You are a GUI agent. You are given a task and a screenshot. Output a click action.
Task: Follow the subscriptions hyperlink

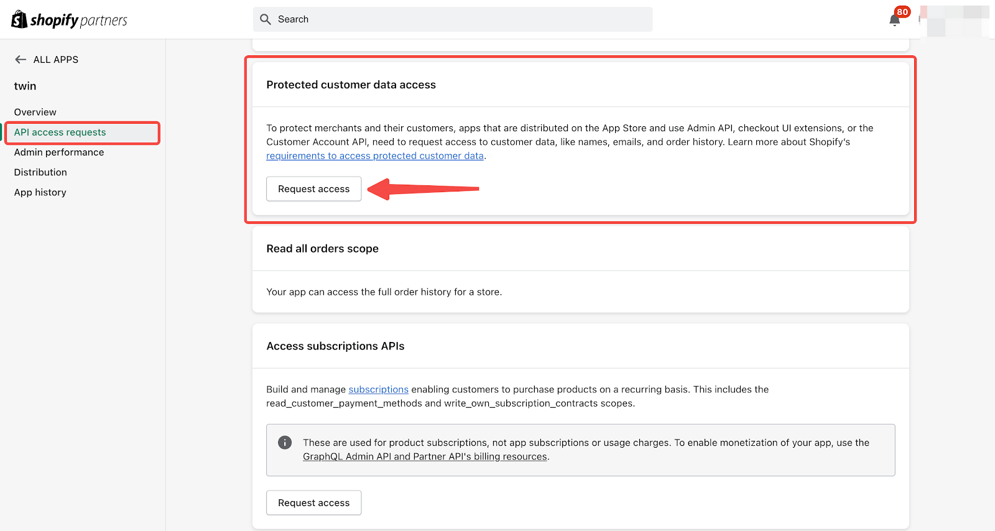pos(378,389)
